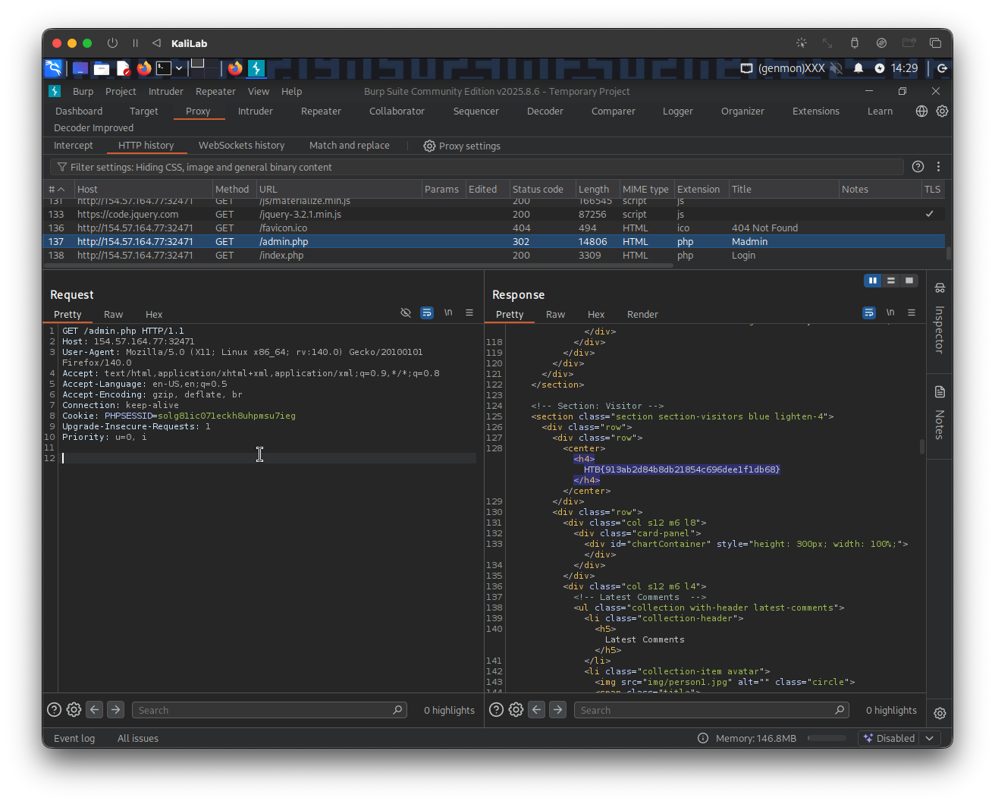The image size is (995, 804).
Task: Open the three-dot filter options menu
Action: [x=939, y=167]
